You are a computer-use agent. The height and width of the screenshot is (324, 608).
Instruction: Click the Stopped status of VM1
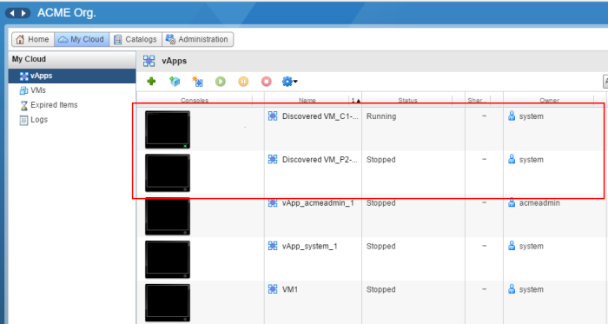[380, 289]
